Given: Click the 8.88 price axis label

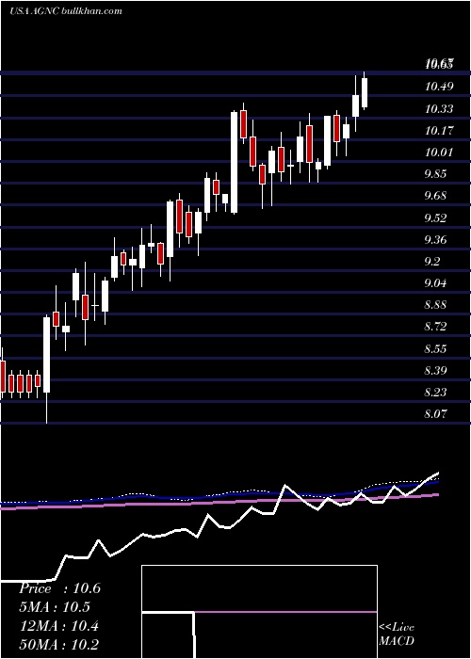Looking at the screenshot, I should [x=435, y=305].
